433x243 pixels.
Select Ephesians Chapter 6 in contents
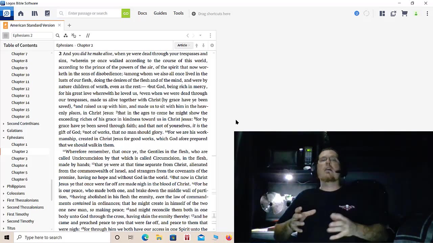(20, 179)
